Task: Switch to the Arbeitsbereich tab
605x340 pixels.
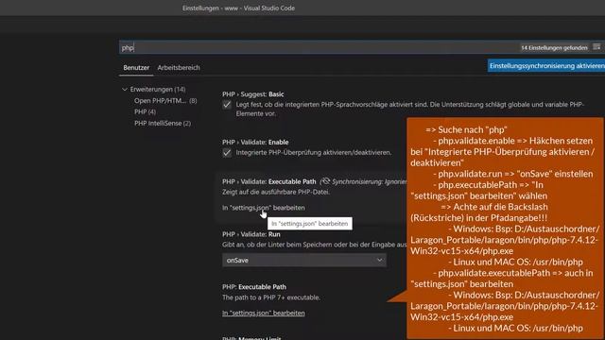Action: pos(179,67)
